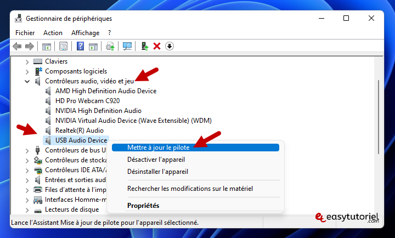Open the Fichier menu
This screenshot has height=238, width=395.
[25, 33]
